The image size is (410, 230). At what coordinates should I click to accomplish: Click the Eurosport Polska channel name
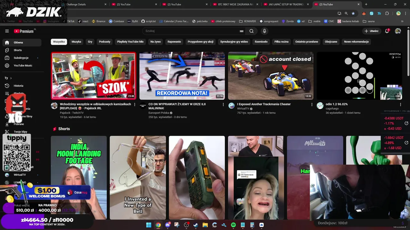coord(159,113)
